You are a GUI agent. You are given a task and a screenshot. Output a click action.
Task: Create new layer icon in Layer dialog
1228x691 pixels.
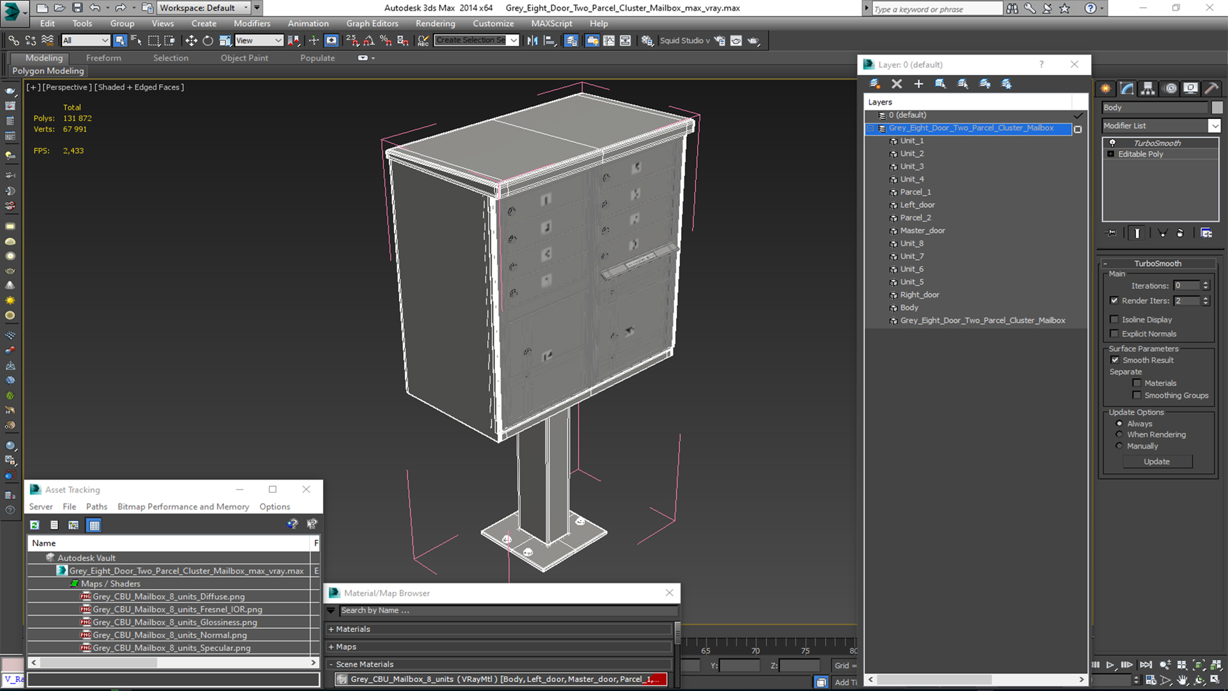pyautogui.click(x=875, y=84)
